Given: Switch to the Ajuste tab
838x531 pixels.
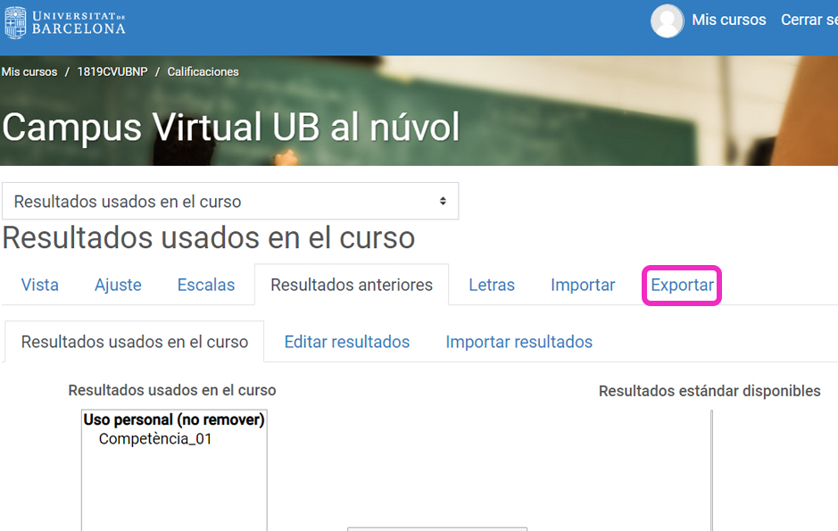Looking at the screenshot, I should (118, 286).
